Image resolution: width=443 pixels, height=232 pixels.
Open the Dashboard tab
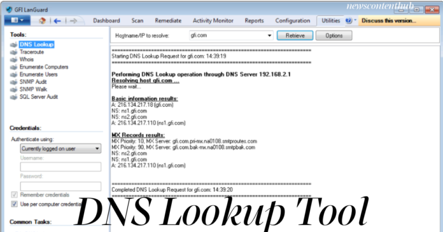click(x=106, y=20)
